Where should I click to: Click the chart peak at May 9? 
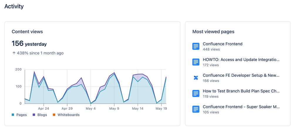(114, 73)
